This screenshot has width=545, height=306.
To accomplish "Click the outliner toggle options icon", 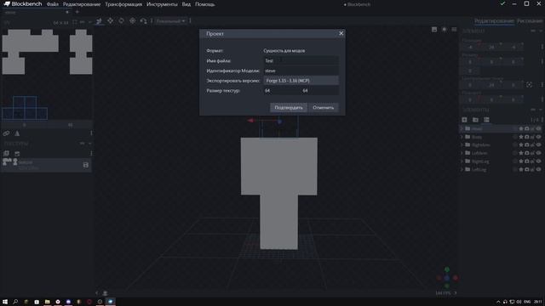I will point(486,120).
